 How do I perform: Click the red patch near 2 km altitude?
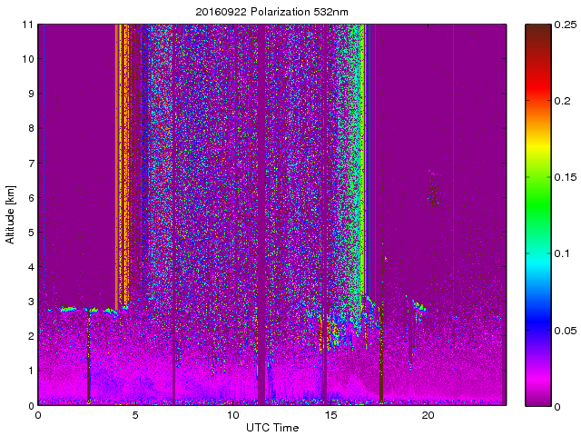pyautogui.click(x=322, y=334)
